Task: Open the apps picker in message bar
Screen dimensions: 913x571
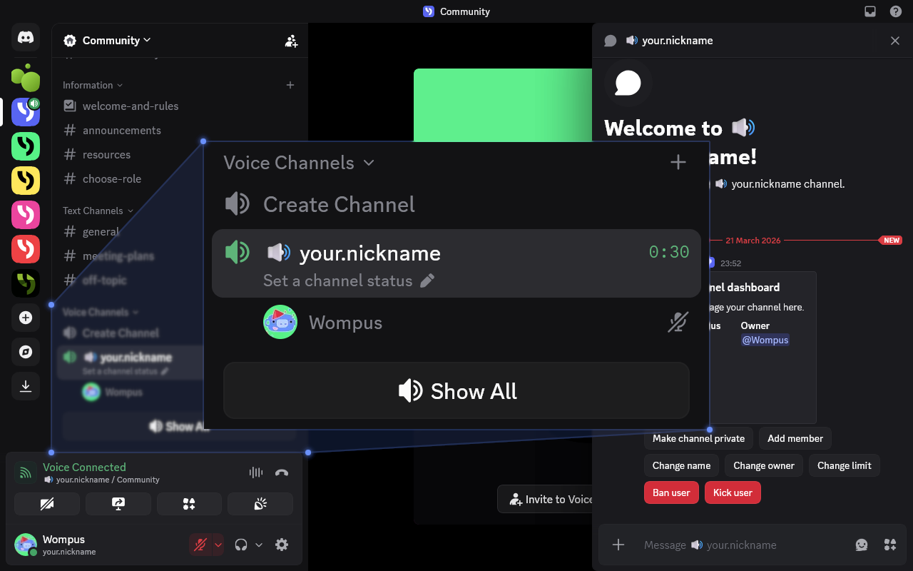Action: point(889,545)
